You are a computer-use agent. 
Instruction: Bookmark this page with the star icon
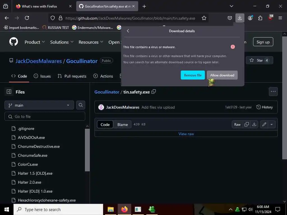[204, 18]
